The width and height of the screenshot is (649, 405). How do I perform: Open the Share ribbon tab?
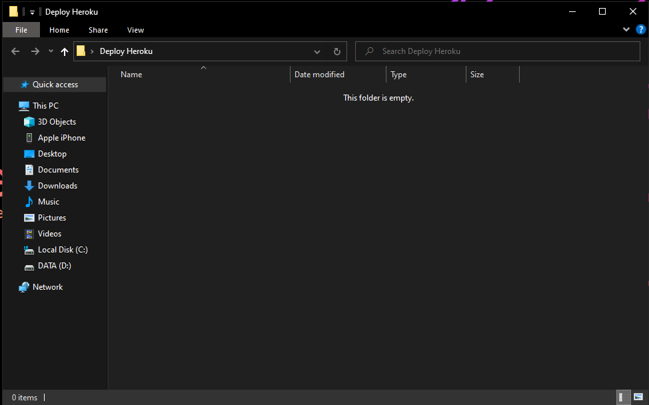click(98, 30)
